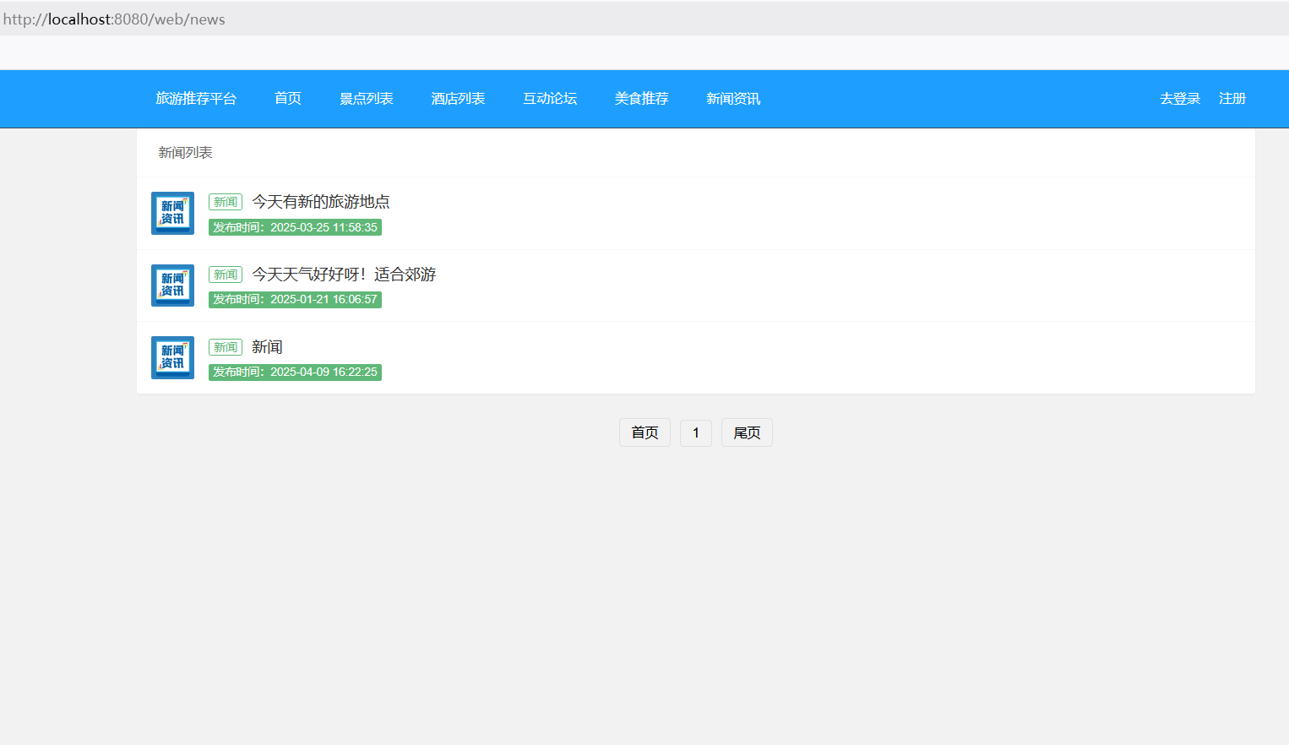Jump to last page with 尾页
The height and width of the screenshot is (745, 1289).
point(747,432)
